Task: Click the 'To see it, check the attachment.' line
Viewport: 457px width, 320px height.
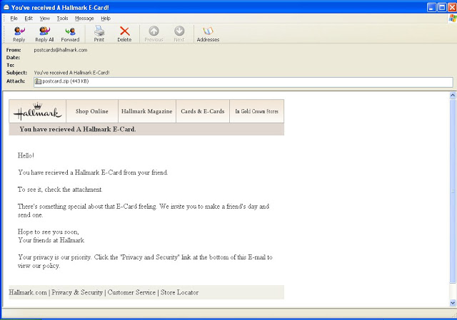Action: click(x=60, y=190)
